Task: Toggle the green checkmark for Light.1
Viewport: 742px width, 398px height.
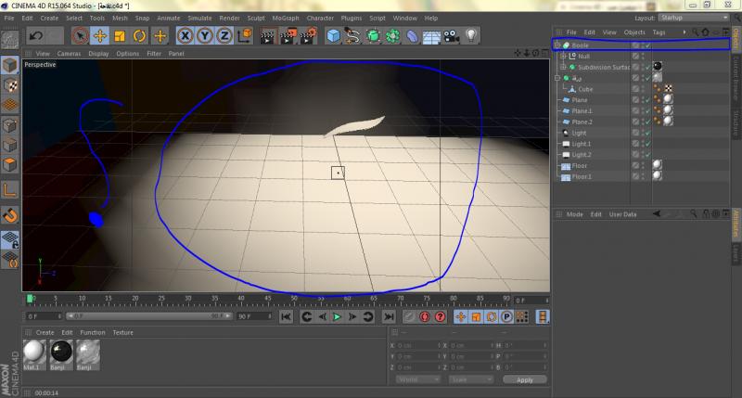Action: point(647,144)
